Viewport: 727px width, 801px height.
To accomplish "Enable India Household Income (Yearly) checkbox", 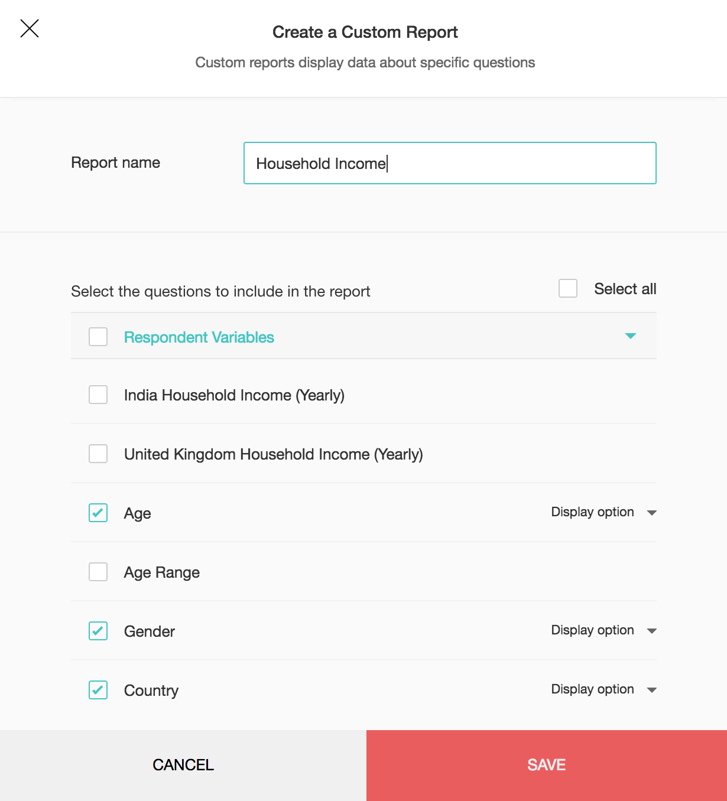I will pyautogui.click(x=98, y=395).
